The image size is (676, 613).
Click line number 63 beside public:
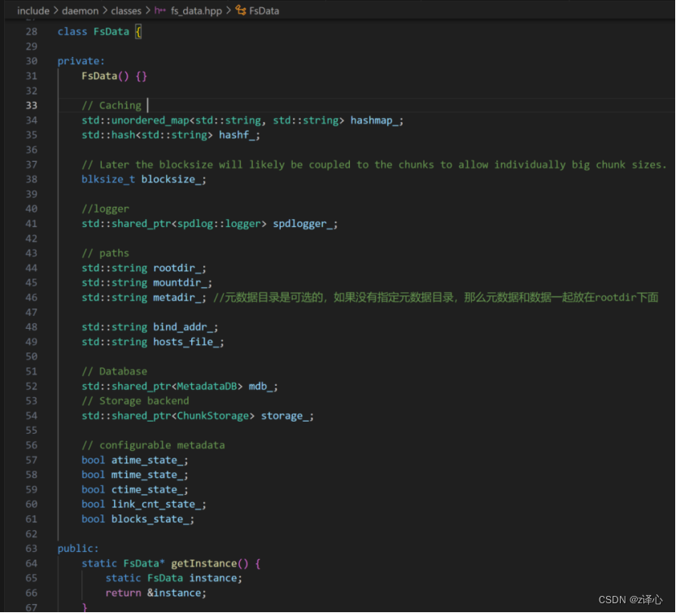31,549
